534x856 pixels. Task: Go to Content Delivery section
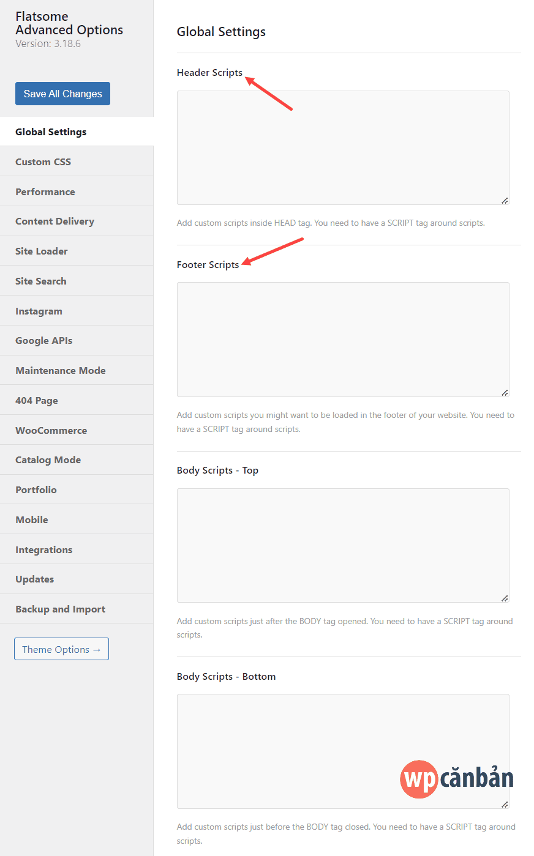(x=55, y=221)
